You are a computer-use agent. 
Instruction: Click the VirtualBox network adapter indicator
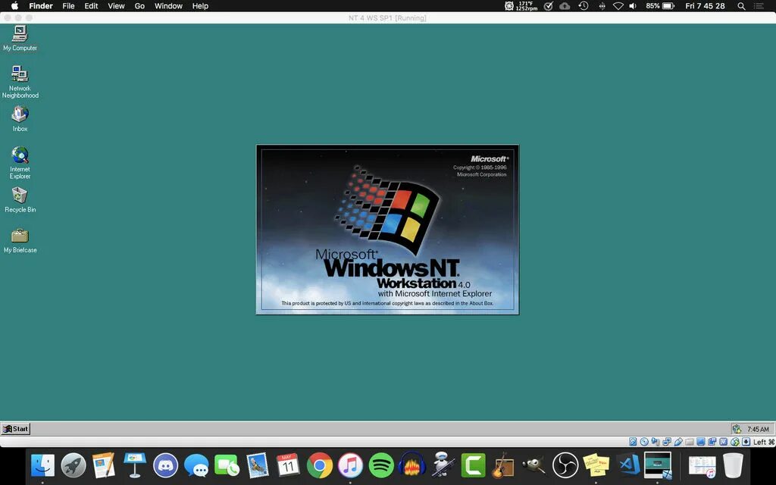pos(667,442)
